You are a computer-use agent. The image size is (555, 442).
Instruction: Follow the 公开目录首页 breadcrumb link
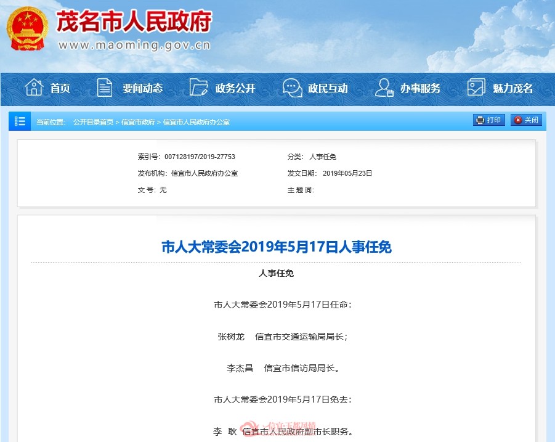[94, 122]
